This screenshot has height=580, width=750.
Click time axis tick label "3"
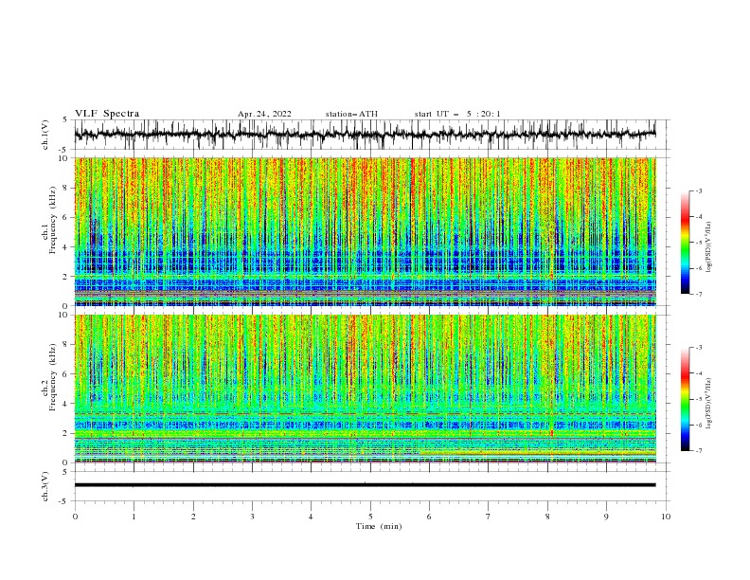pos(252,517)
